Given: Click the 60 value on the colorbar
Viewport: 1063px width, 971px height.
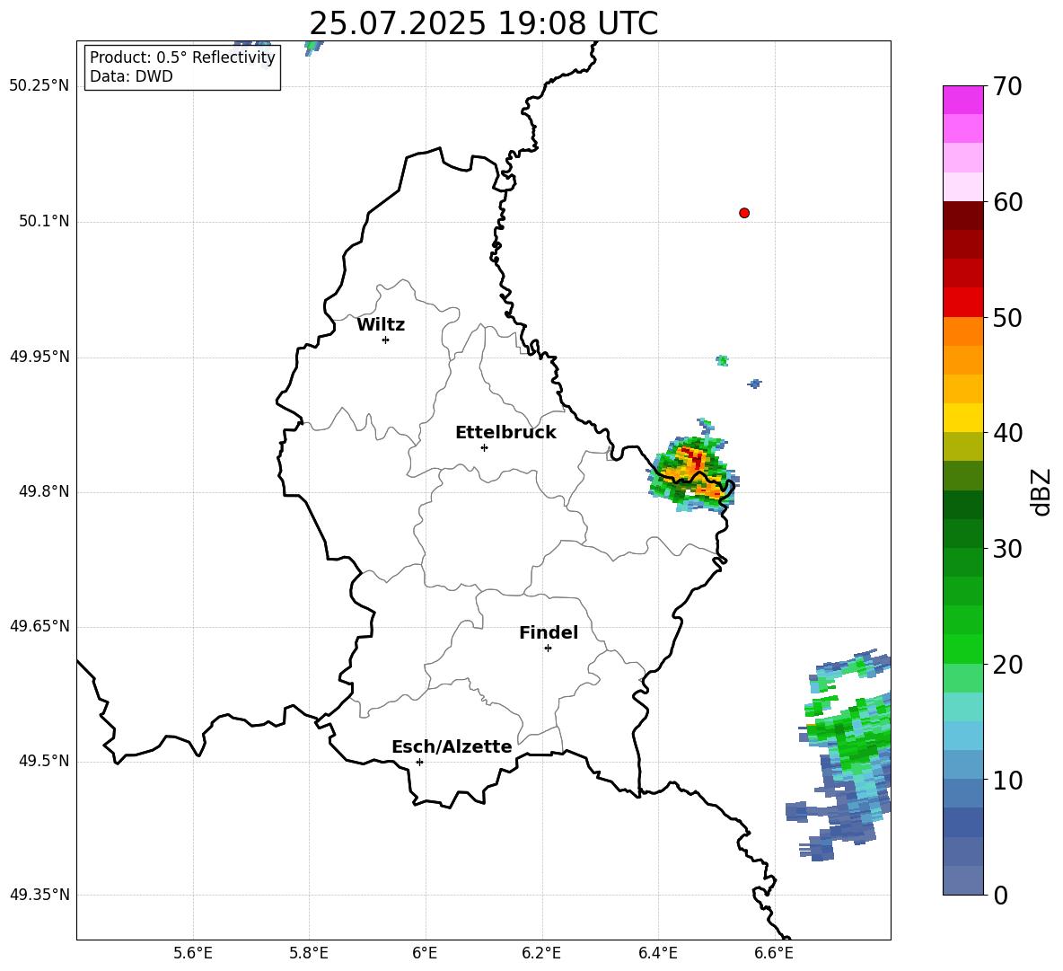Looking at the screenshot, I should [x=1007, y=202].
